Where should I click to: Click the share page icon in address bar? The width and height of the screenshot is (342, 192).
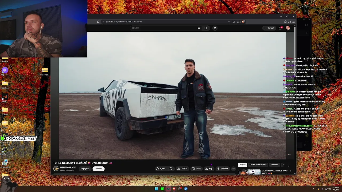238,22
